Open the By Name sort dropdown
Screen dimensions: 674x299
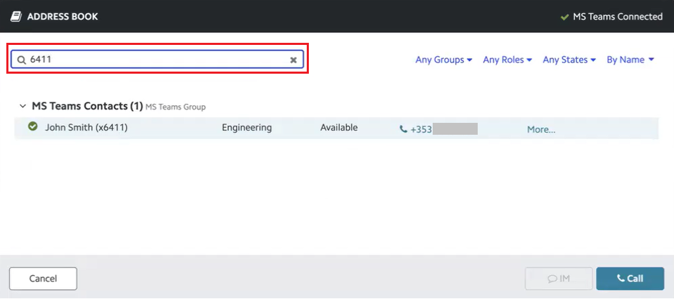click(x=630, y=60)
